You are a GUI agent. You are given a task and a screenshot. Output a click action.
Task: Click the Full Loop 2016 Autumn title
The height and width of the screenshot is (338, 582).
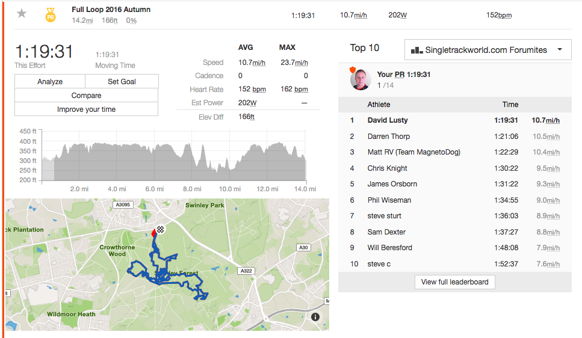point(111,10)
